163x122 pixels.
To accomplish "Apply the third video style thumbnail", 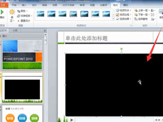I will coord(62,14).
